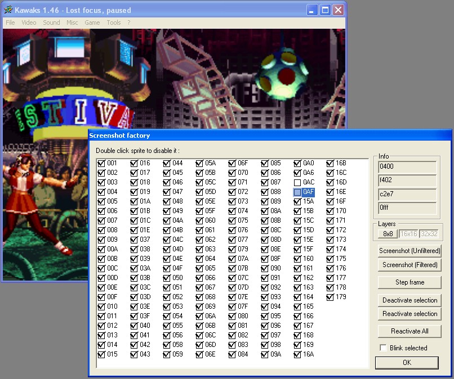Image resolution: width=454 pixels, height=379 pixels.
Task: Toggle sprite 015 checkbox
Action: coord(101,354)
